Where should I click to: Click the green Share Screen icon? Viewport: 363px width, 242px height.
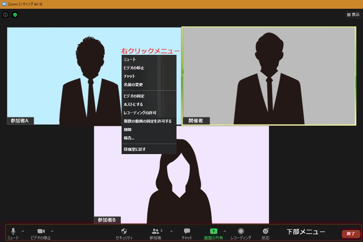214,231
